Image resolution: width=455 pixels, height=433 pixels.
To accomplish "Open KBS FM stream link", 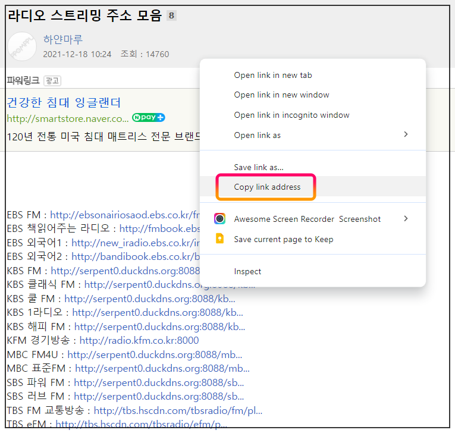I will 125,271.
